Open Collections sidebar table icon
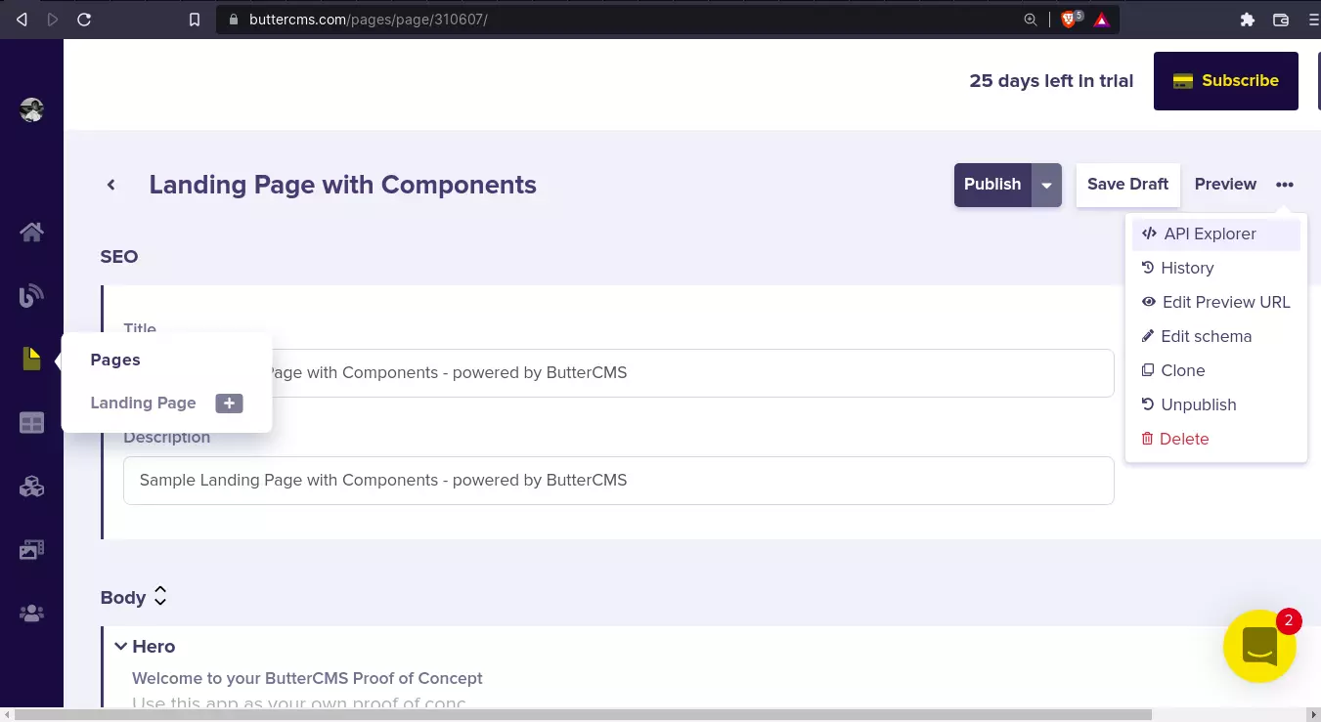Viewport: 1321px width, 722px height. coord(31,423)
